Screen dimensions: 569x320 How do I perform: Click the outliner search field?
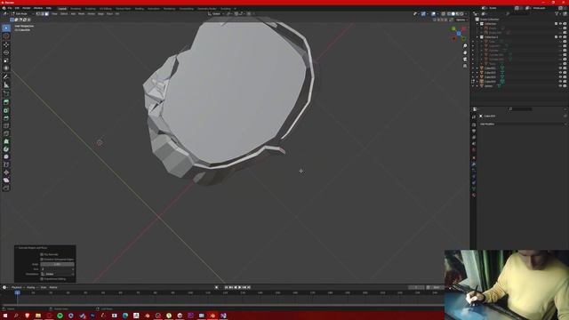click(519, 14)
